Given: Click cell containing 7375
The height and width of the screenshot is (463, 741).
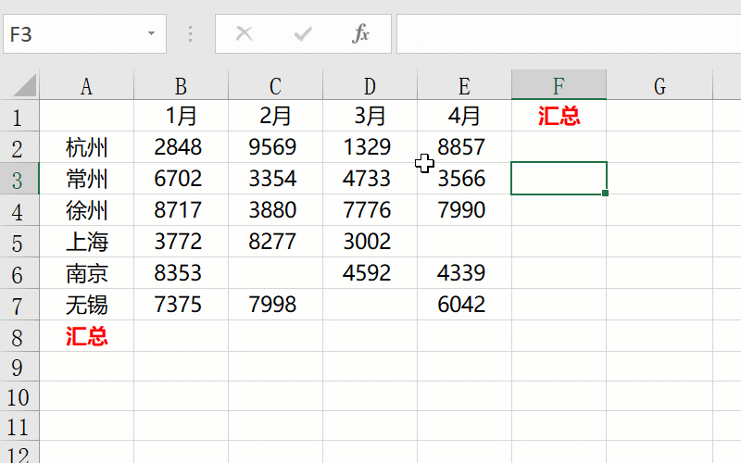Looking at the screenshot, I should coord(181,305).
